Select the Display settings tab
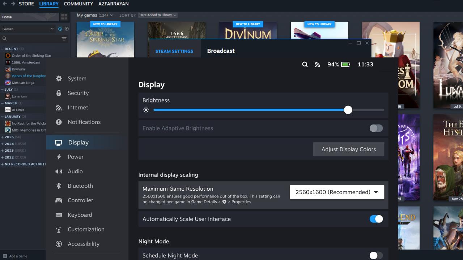 (x=87, y=142)
